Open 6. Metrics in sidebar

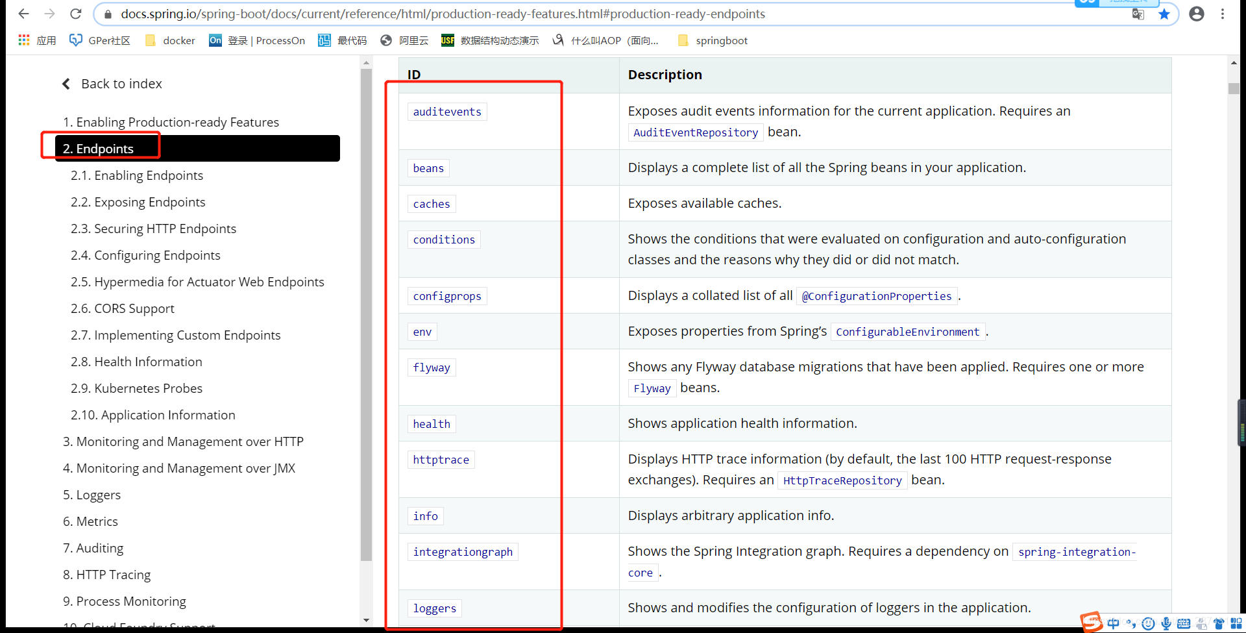(x=90, y=521)
